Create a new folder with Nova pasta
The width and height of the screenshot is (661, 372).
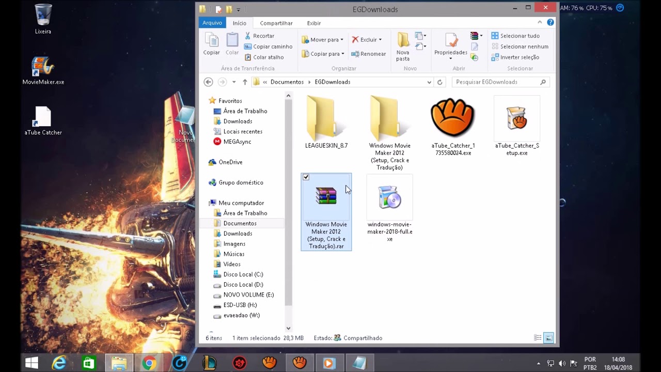[x=403, y=47]
